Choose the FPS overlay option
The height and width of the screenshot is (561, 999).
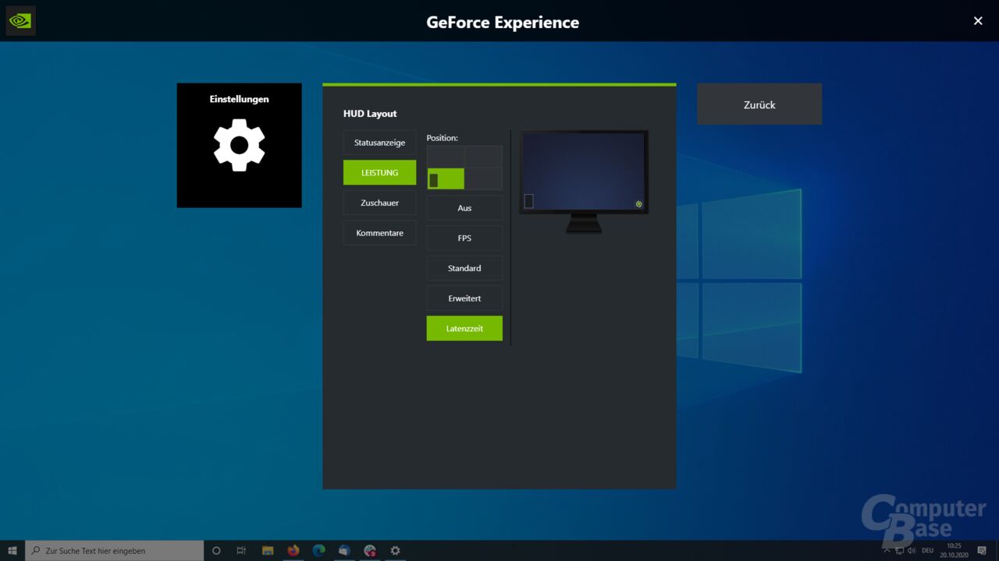pos(464,238)
